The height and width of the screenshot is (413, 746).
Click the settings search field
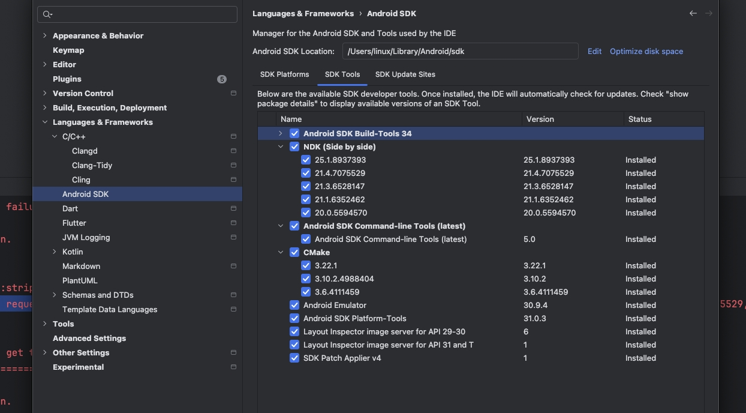click(137, 14)
